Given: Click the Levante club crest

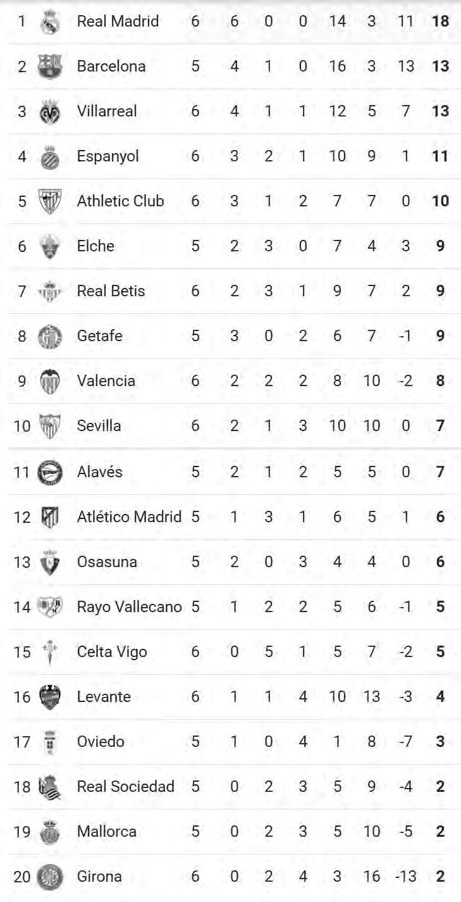Looking at the screenshot, I should pyautogui.click(x=49, y=697).
